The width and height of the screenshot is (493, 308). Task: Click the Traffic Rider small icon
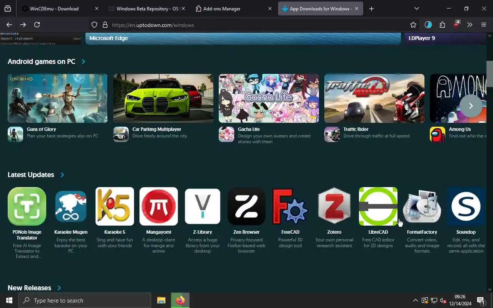pos(332,134)
